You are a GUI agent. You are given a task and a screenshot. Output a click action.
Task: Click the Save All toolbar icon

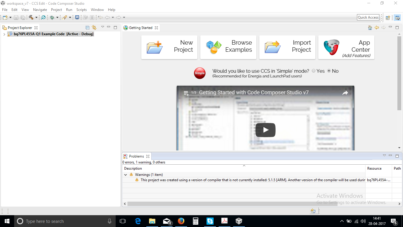pyautogui.click(x=22, y=17)
